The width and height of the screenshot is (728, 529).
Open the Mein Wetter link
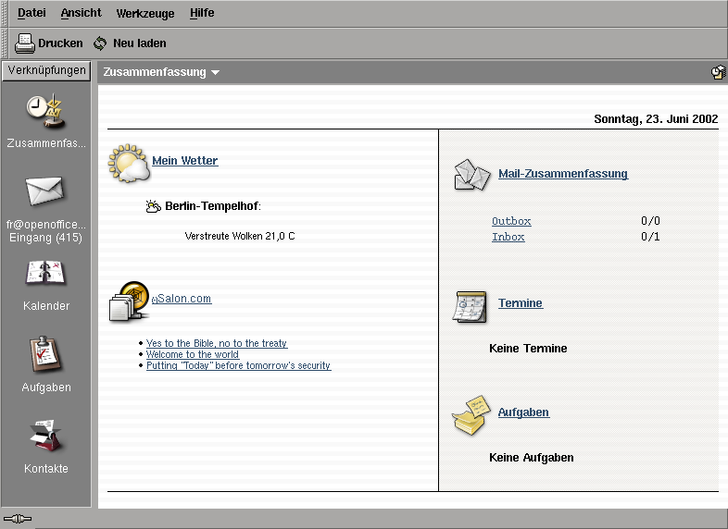[185, 160]
